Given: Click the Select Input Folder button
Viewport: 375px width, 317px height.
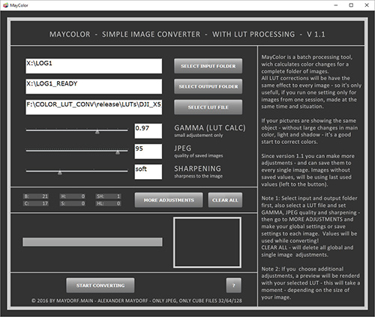Looking at the screenshot, I should coord(208,66).
